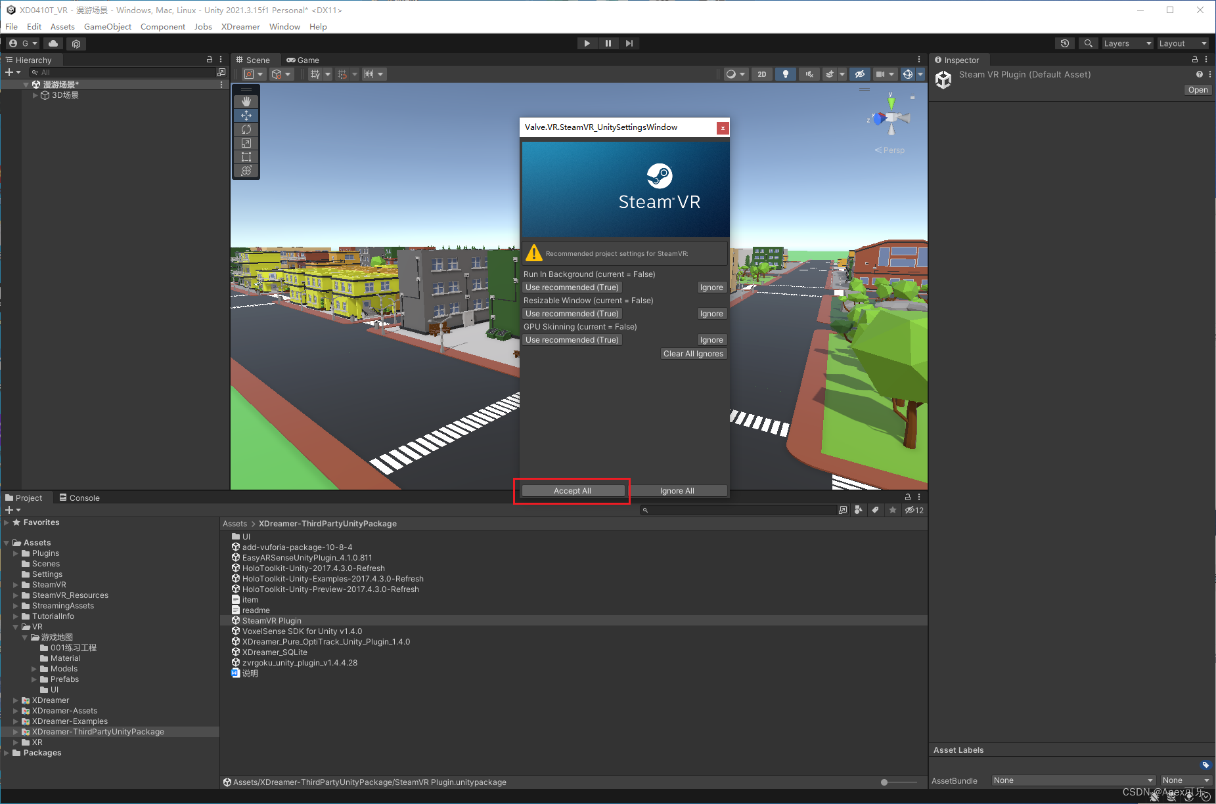Select the Transform tool
Viewport: 1216px width, 804px height.
[x=246, y=171]
